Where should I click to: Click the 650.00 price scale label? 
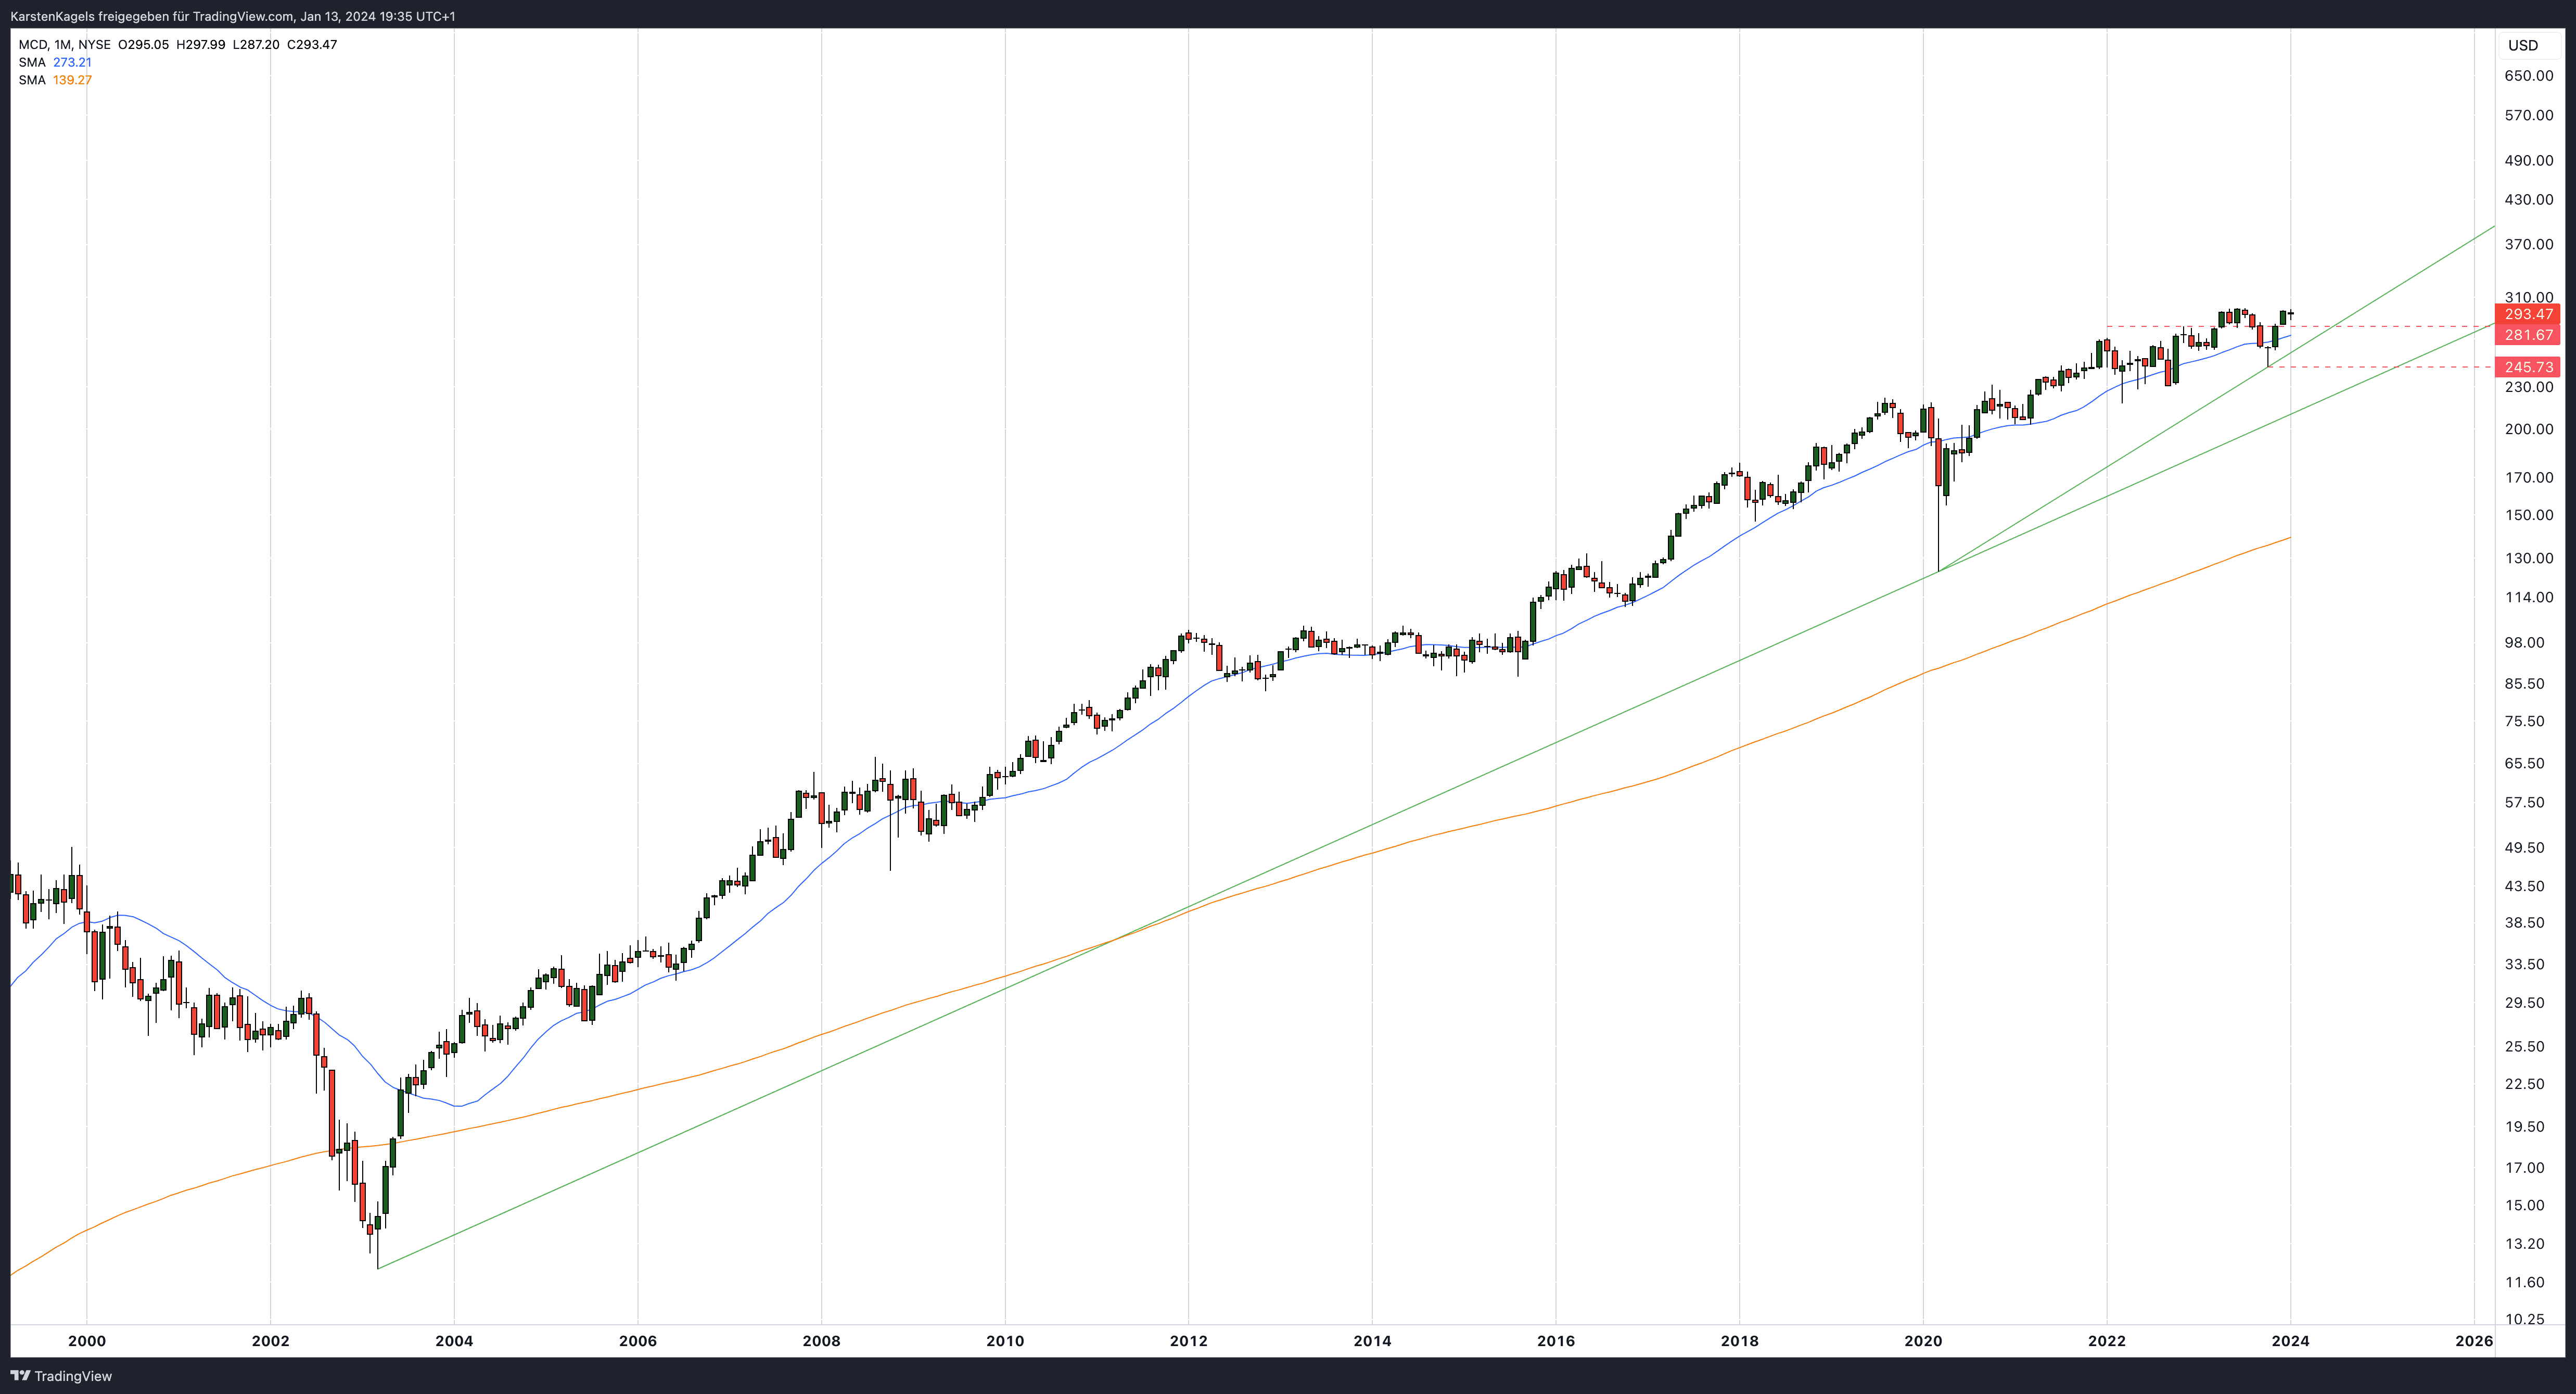[2528, 76]
